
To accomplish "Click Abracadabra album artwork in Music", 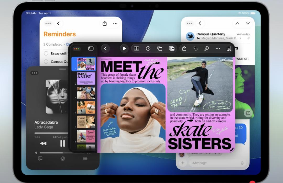I will point(57,97).
